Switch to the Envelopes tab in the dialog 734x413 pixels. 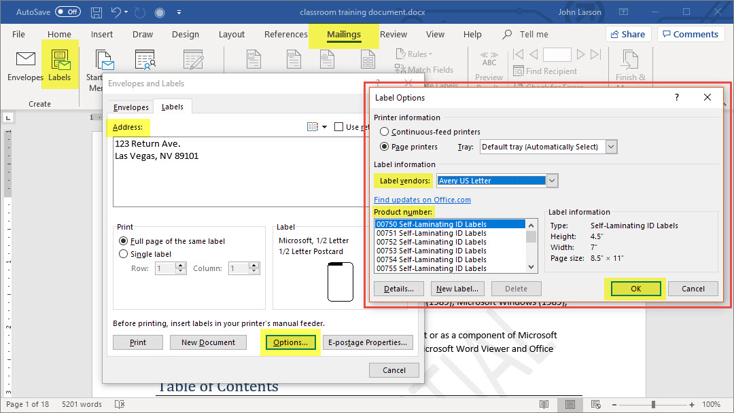click(131, 107)
